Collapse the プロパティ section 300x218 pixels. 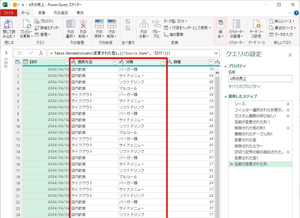tap(226, 66)
